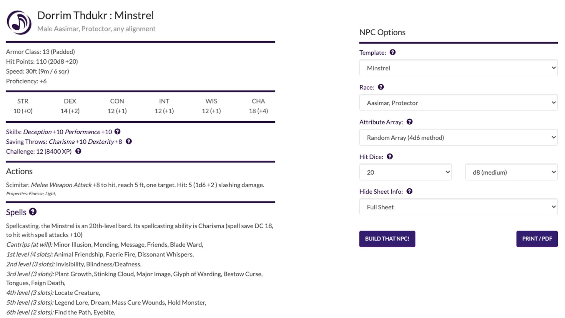The image size is (565, 318).
Task: Open the d8 (medium) die size dropdown
Action: pyautogui.click(x=511, y=172)
